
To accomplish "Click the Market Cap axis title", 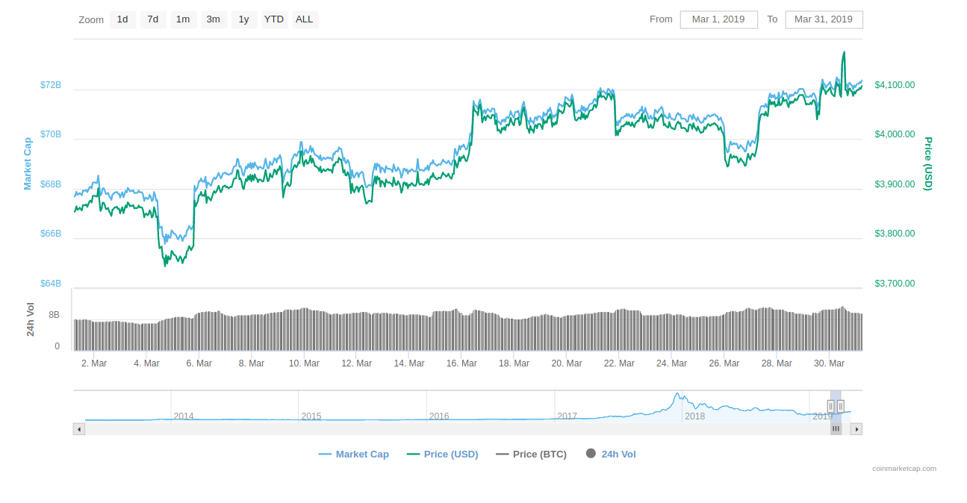I will pyautogui.click(x=28, y=163).
